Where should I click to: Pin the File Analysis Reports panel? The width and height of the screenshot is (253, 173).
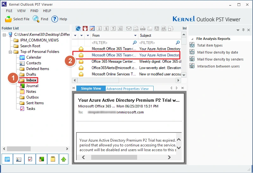click(243, 30)
